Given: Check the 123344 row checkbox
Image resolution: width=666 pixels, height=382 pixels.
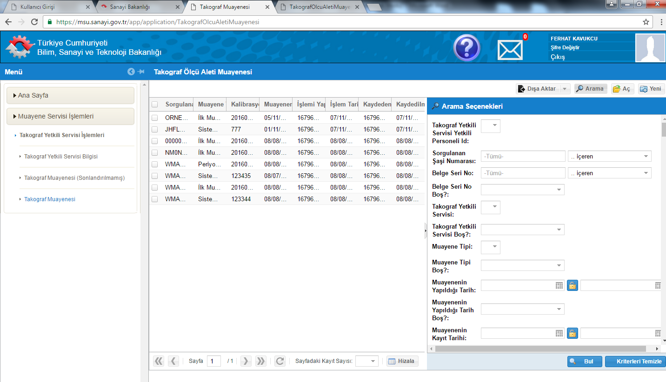Looking at the screenshot, I should [155, 199].
